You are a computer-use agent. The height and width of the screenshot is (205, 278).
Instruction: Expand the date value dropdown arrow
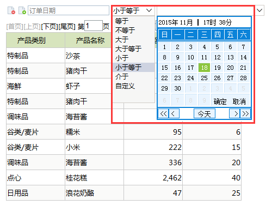coord(260,10)
